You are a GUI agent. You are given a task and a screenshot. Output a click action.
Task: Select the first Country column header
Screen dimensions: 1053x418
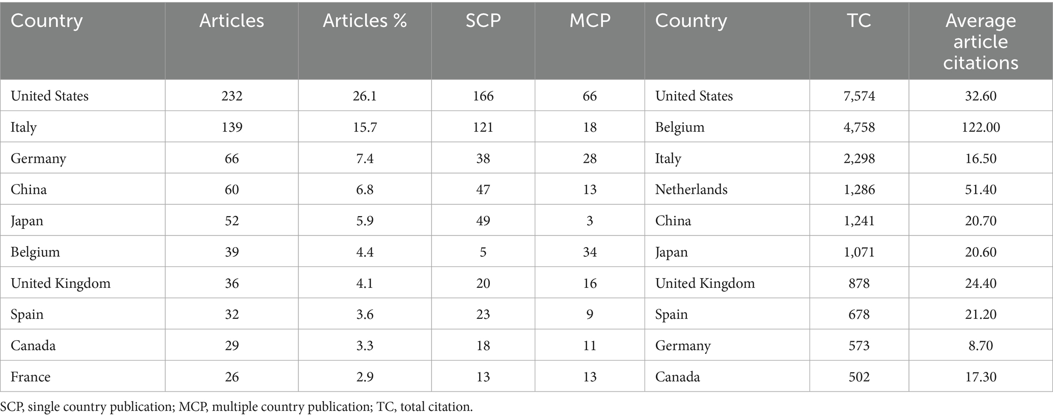tap(47, 21)
